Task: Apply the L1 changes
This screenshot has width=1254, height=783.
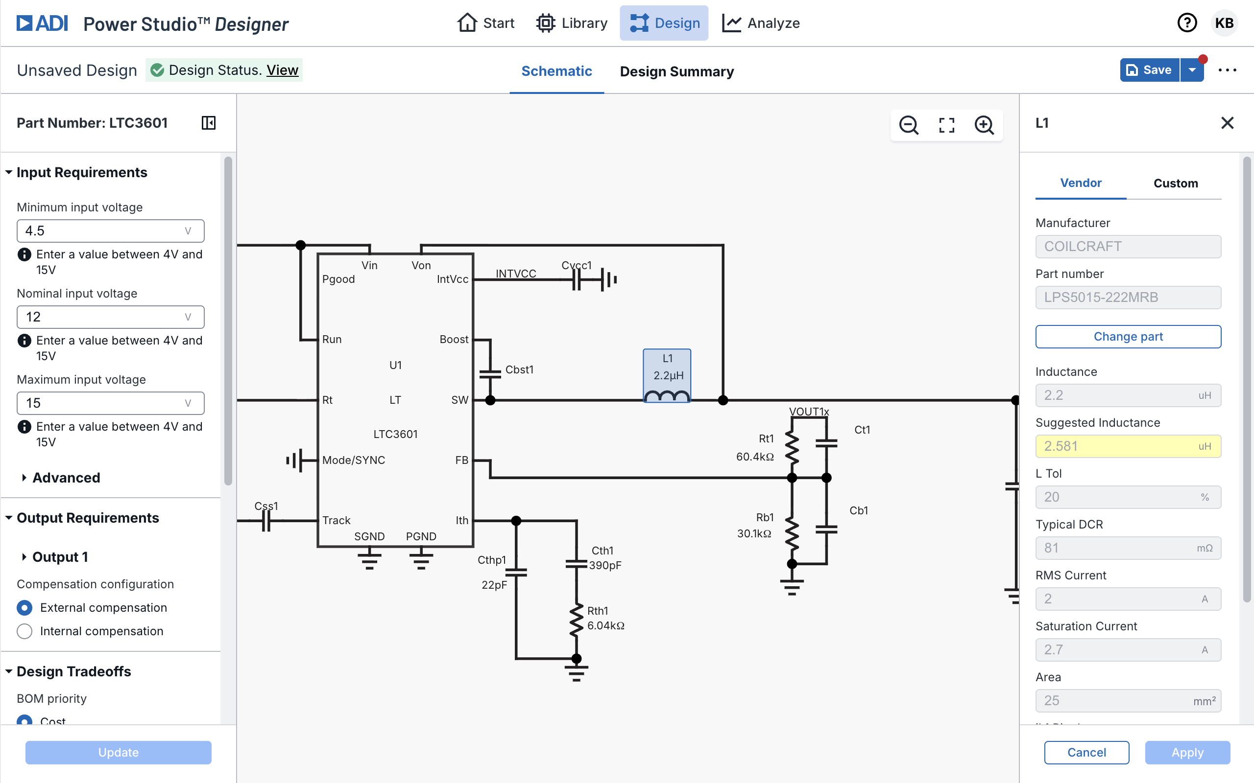Action: click(x=1187, y=753)
